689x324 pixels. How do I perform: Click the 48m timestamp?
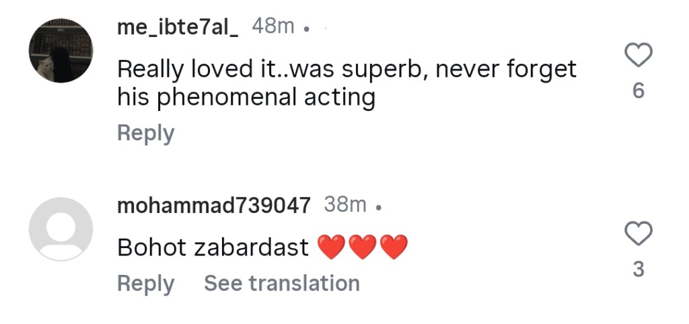click(x=273, y=27)
